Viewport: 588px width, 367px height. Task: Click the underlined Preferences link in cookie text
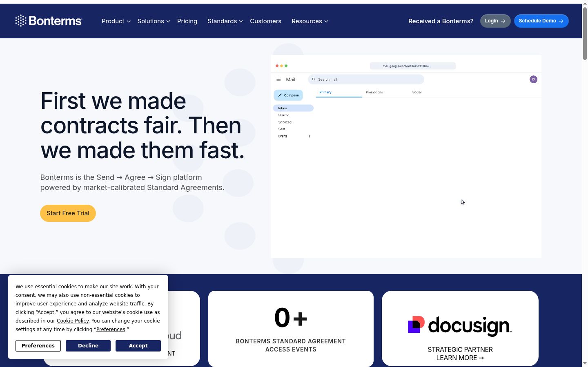[111, 329]
